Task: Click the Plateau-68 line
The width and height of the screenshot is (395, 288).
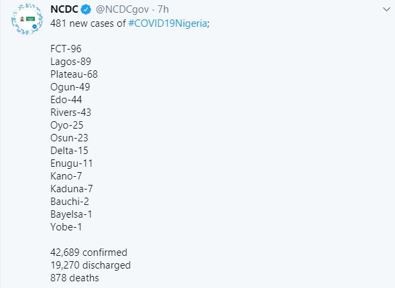Action: (74, 74)
